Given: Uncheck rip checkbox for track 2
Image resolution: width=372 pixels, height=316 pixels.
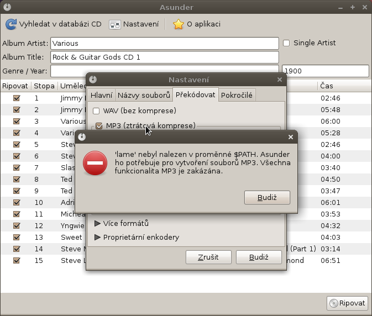Looking at the screenshot, I should (x=17, y=109).
